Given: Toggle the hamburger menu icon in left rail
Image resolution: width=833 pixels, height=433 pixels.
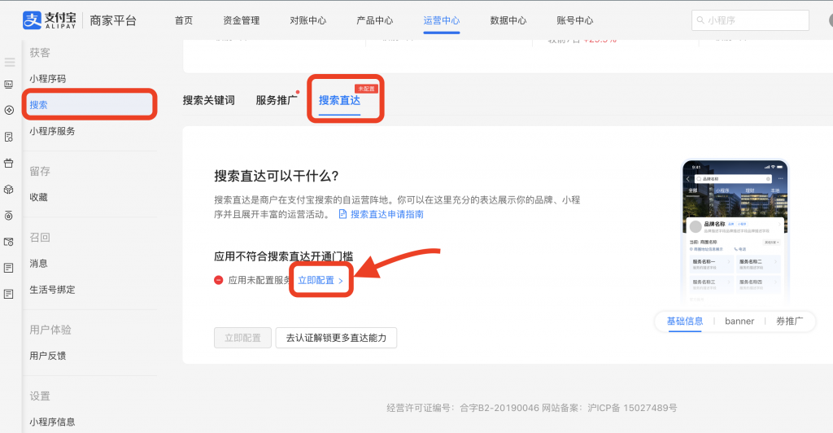Looking at the screenshot, I should [x=9, y=62].
